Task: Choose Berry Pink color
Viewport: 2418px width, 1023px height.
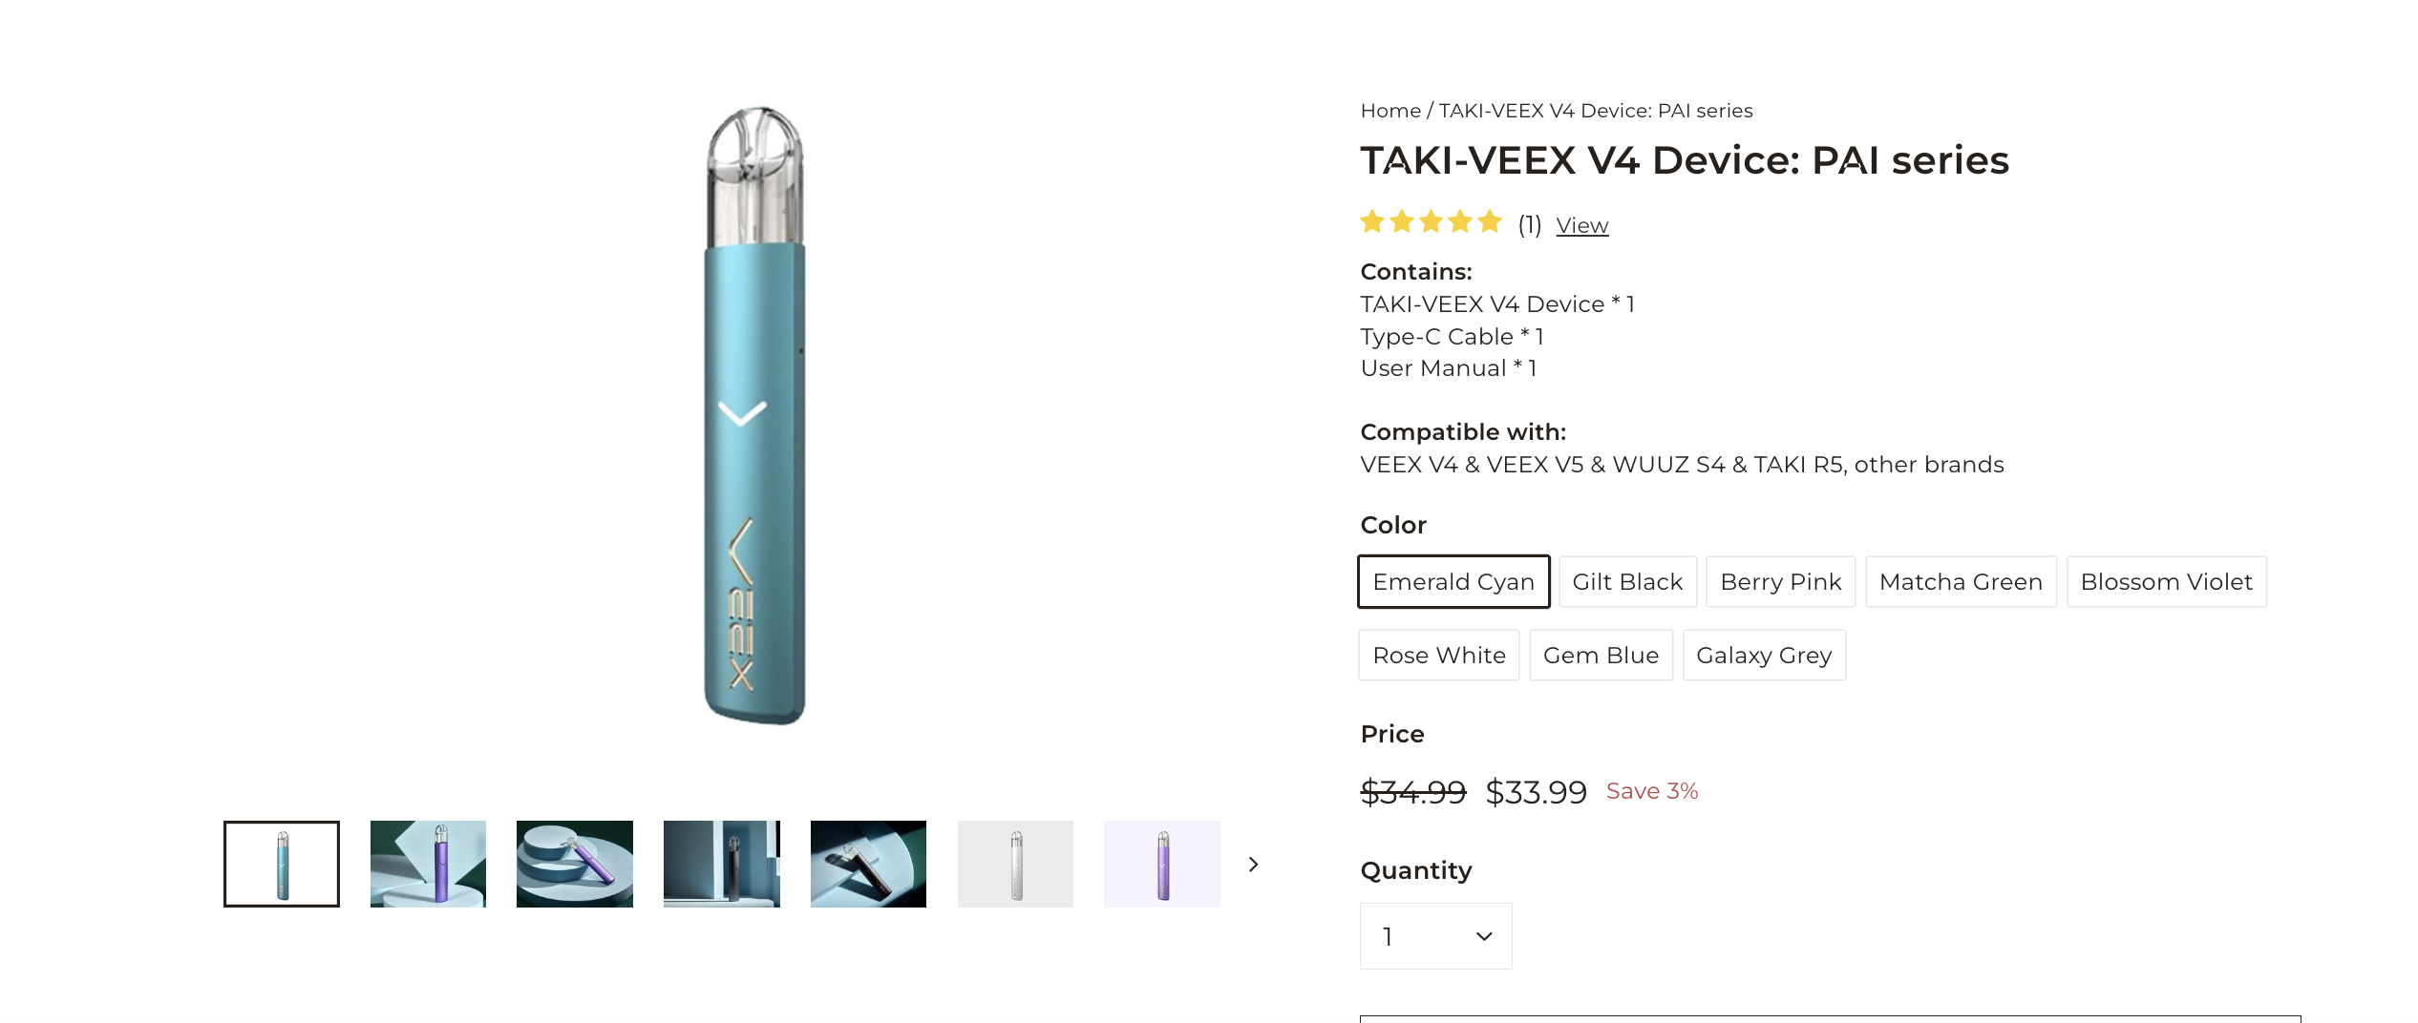Action: pos(1780,581)
